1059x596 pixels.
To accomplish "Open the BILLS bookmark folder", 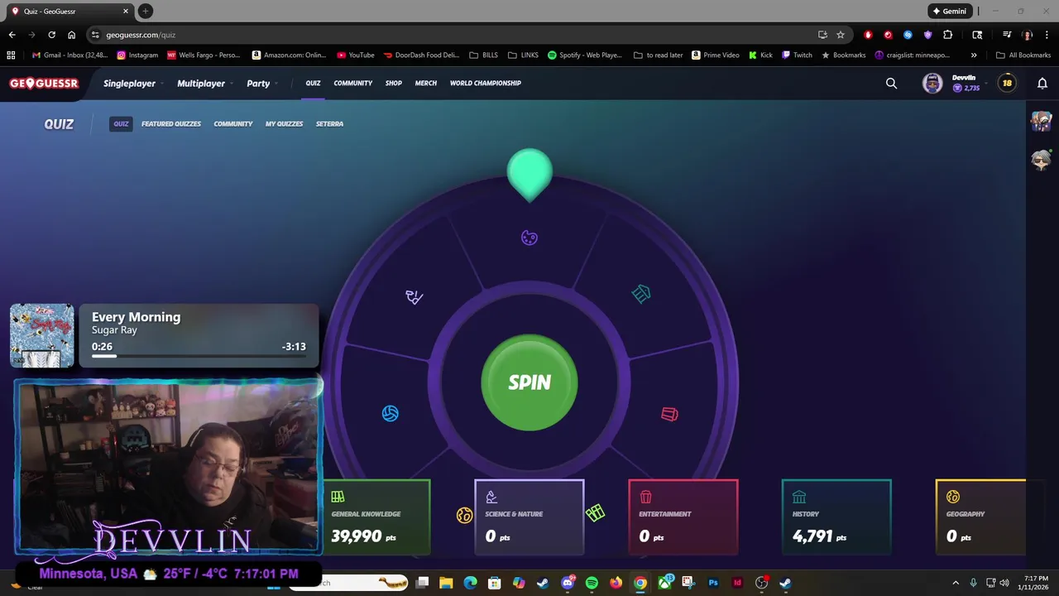I will pyautogui.click(x=484, y=55).
